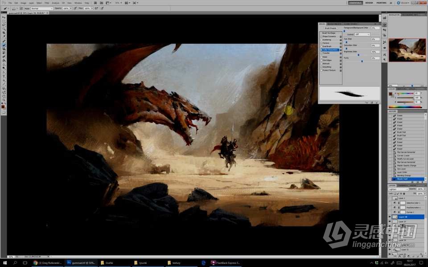Open the Brush Preset picker dropdown
The width and height of the screenshot is (428, 267).
coord(17,8)
